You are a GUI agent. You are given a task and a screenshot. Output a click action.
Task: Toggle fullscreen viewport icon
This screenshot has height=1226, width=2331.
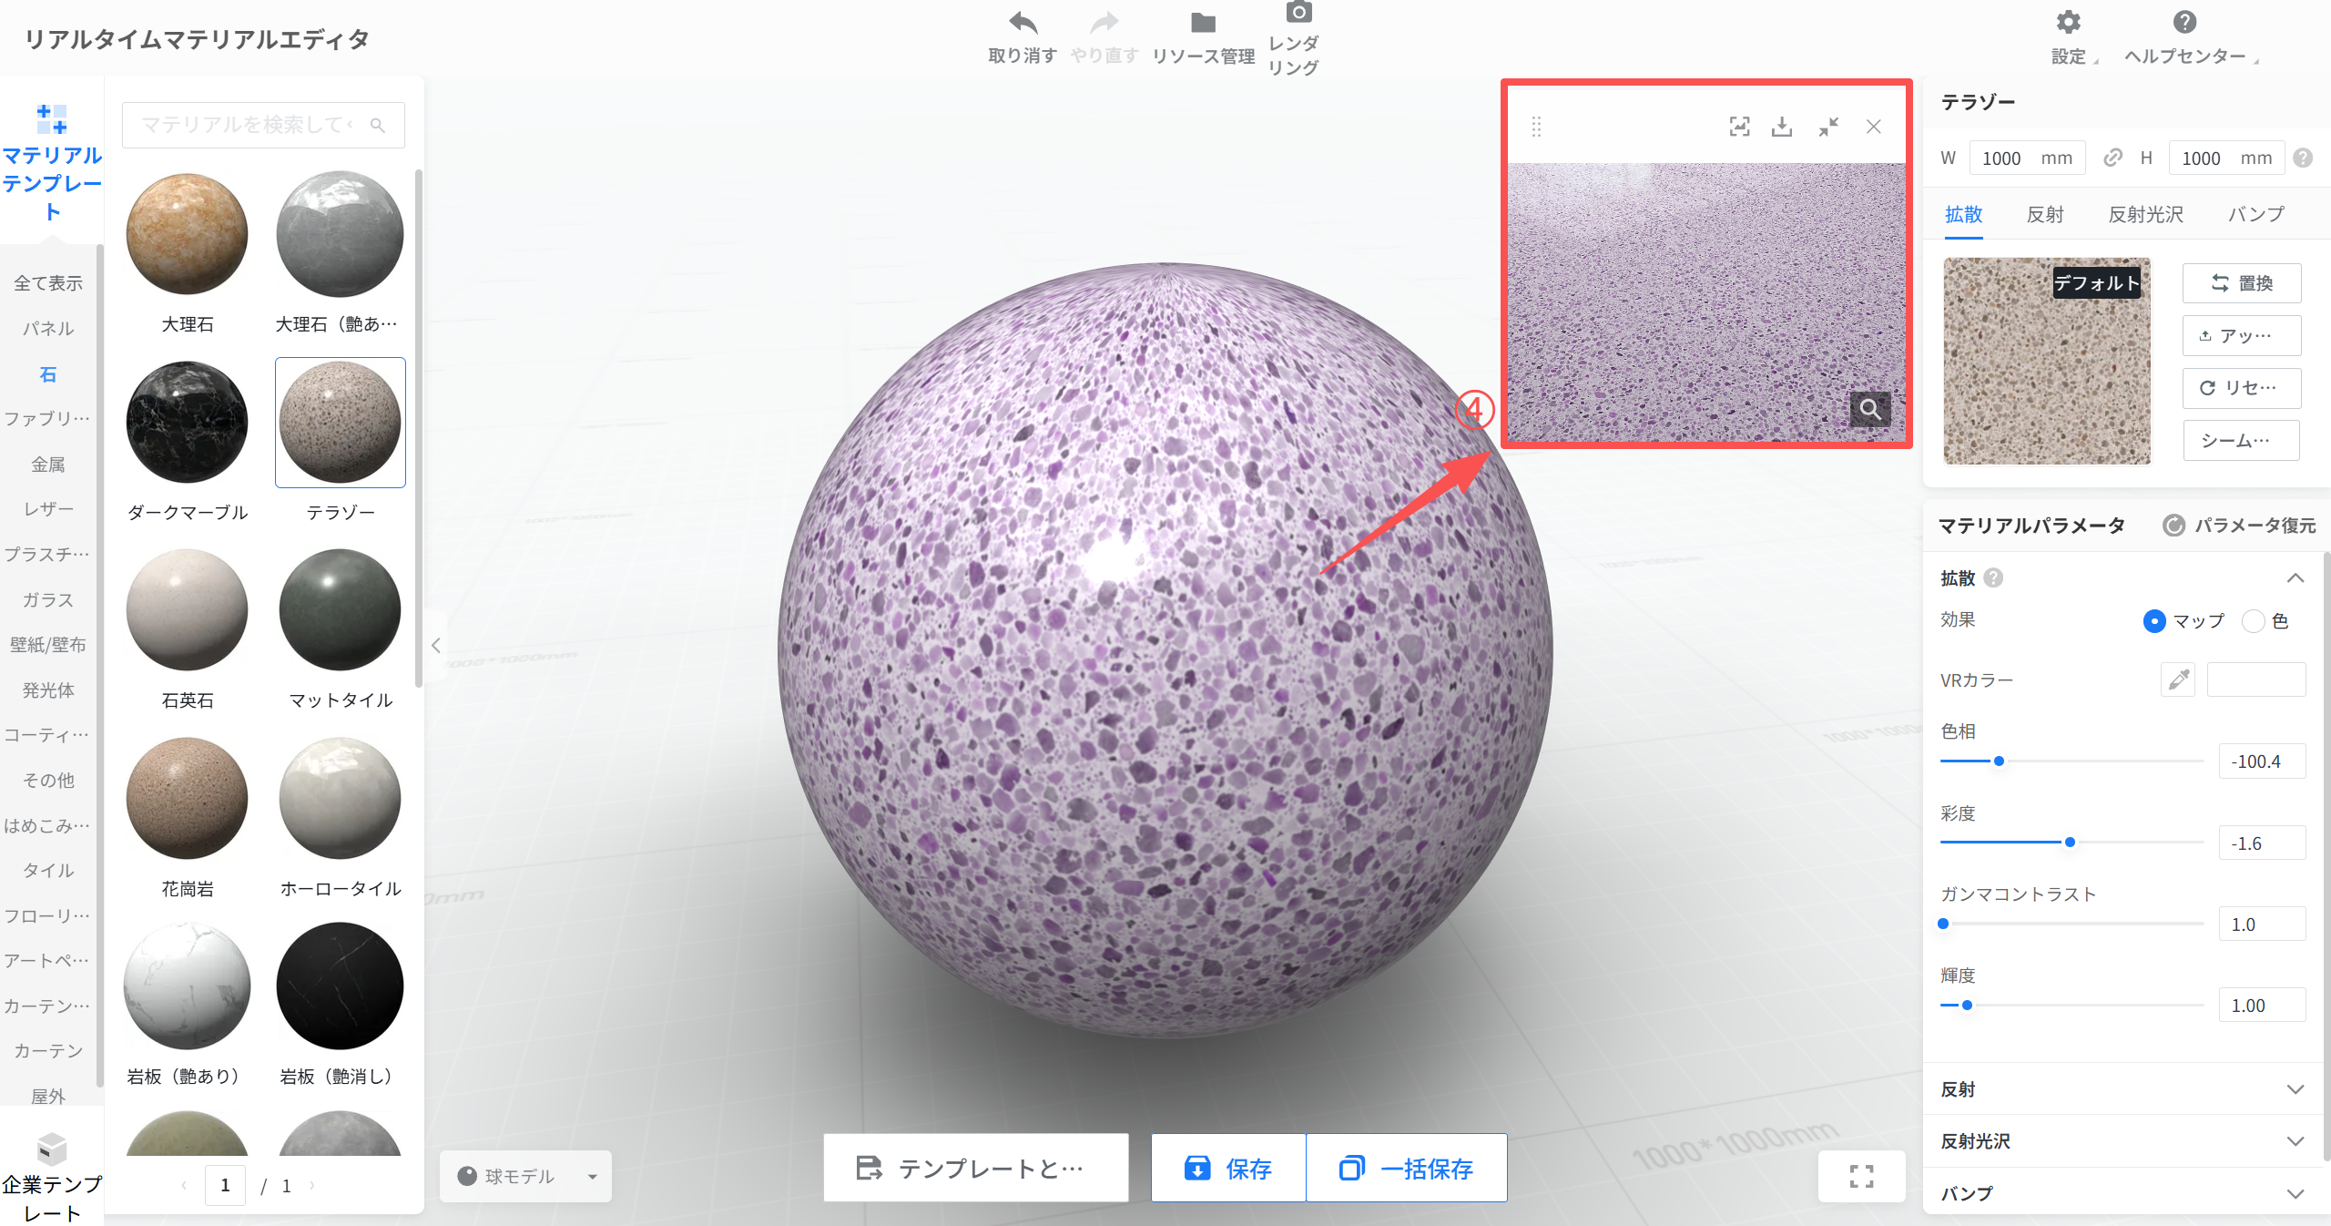pos(1862,1176)
